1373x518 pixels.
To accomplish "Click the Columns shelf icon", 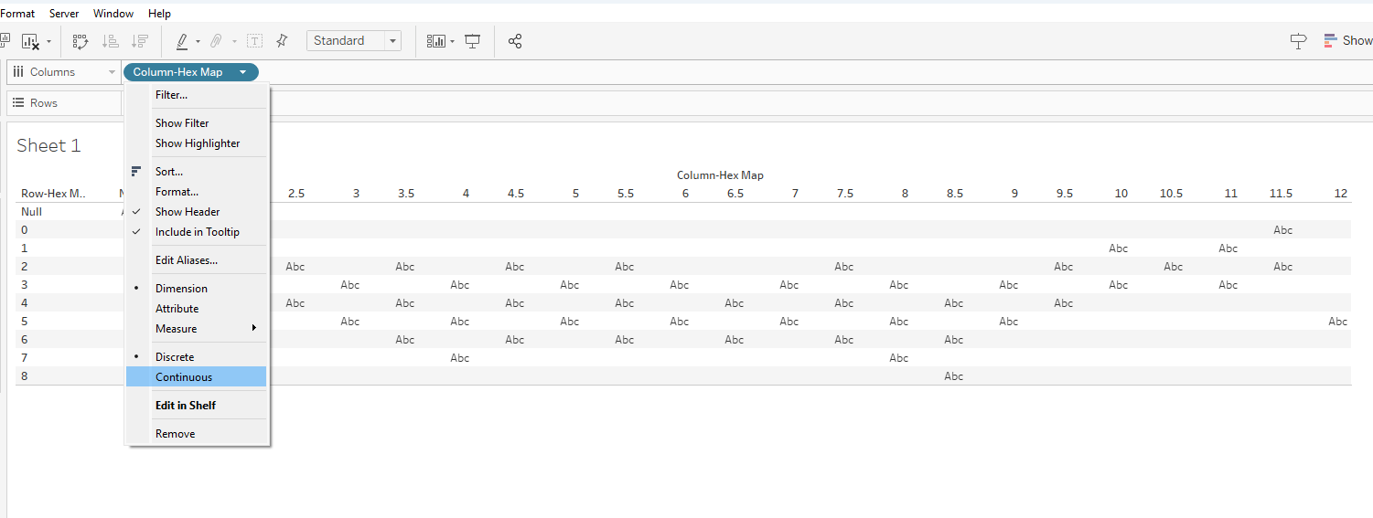I will tap(18, 72).
